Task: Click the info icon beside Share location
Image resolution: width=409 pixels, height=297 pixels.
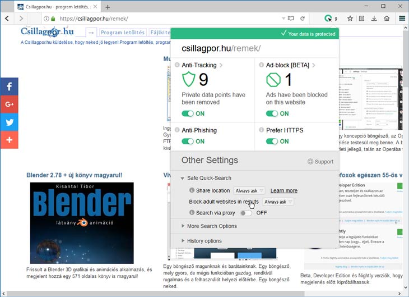Action: pyautogui.click(x=192, y=190)
